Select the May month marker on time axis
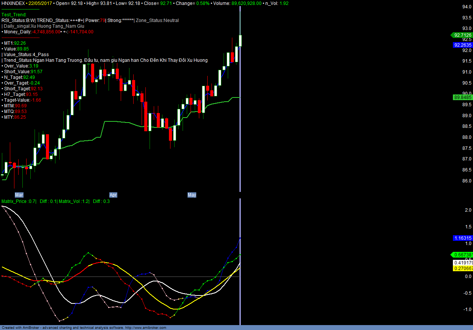473x330 pixels. point(192,195)
